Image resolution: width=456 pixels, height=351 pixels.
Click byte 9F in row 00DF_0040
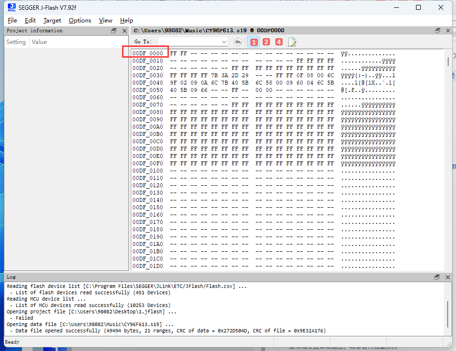(173, 83)
